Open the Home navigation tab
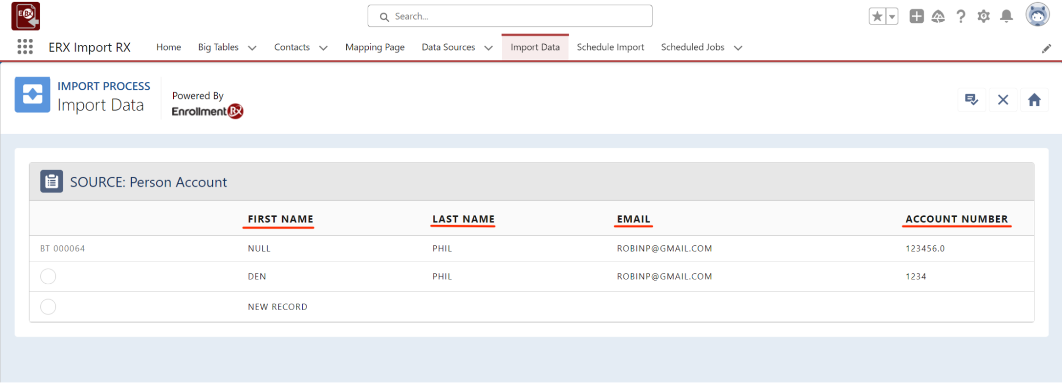 click(x=168, y=47)
